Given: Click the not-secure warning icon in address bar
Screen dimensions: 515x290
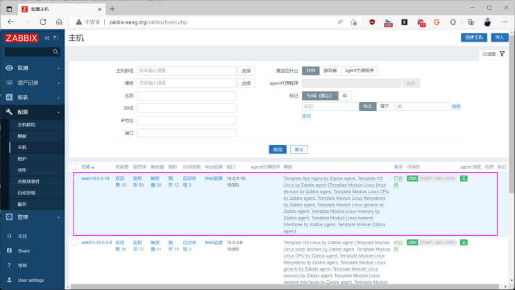Looking at the screenshot, I should point(79,22).
